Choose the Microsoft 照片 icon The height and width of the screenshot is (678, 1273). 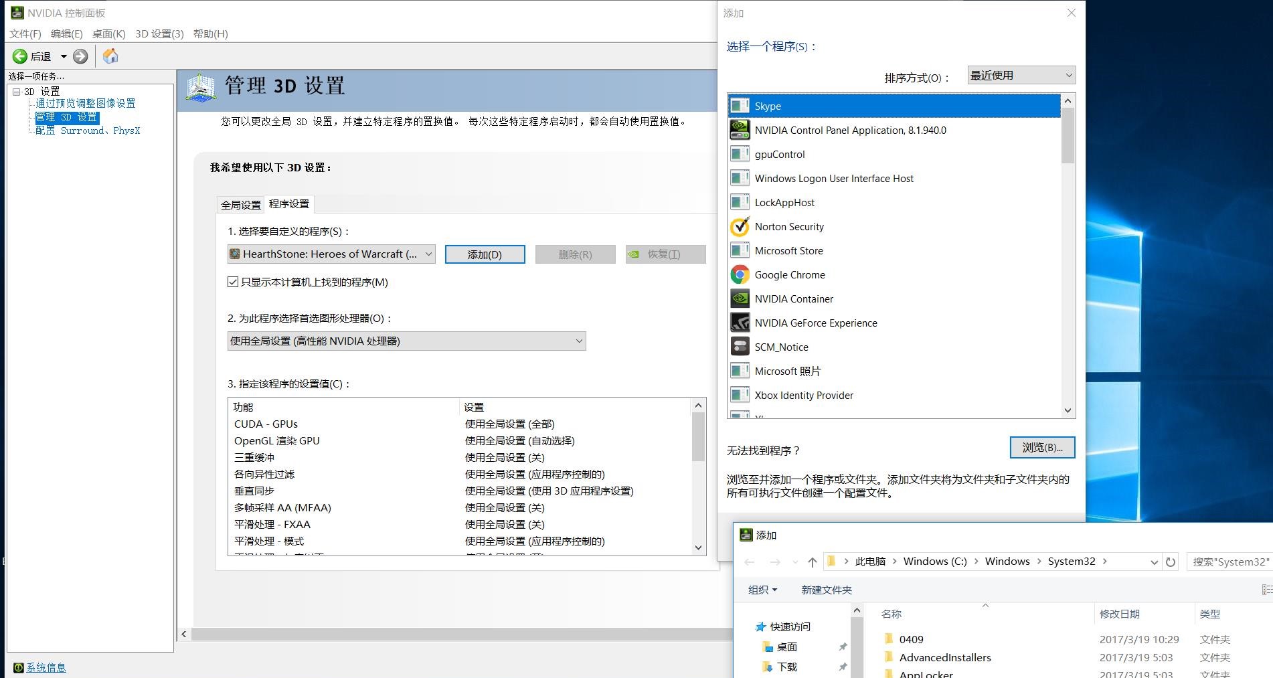[x=740, y=371]
